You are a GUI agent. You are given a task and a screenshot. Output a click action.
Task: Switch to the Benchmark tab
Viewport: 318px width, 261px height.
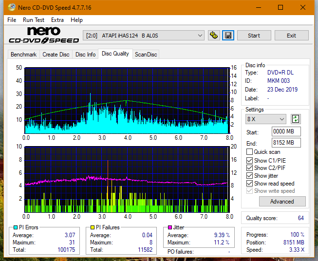[x=24, y=55]
